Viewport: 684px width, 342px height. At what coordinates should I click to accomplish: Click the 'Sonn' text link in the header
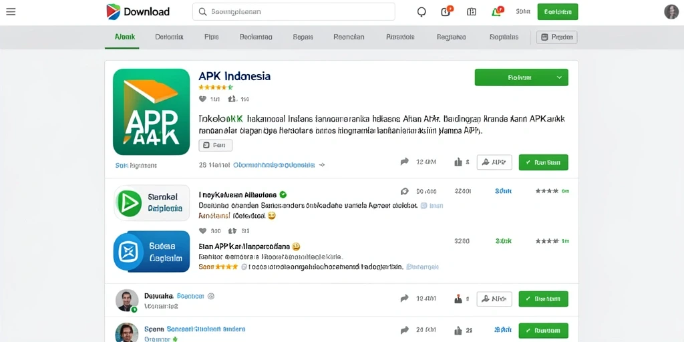[522, 12]
